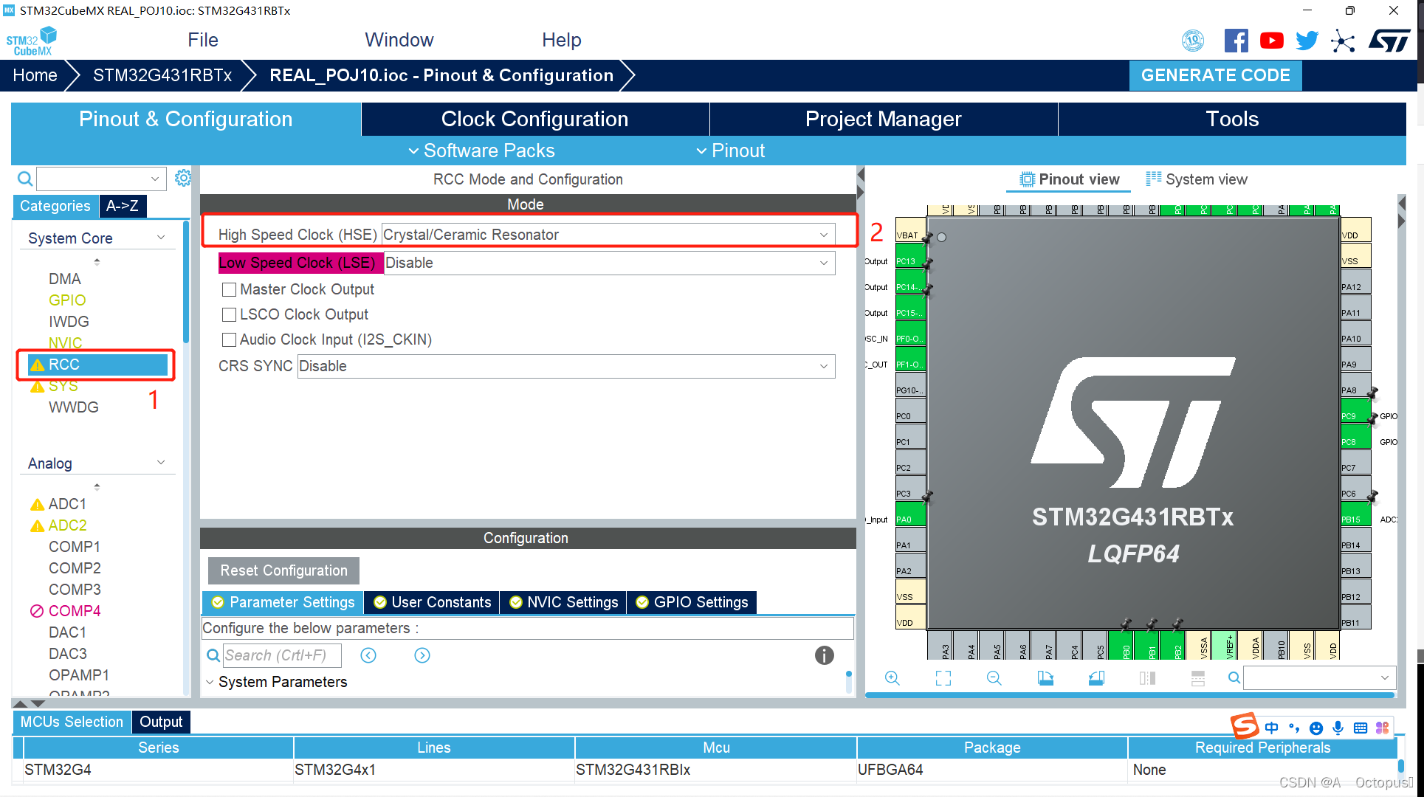
Task: Click the STM32CubeMX logo
Action: pyautogui.click(x=32, y=41)
